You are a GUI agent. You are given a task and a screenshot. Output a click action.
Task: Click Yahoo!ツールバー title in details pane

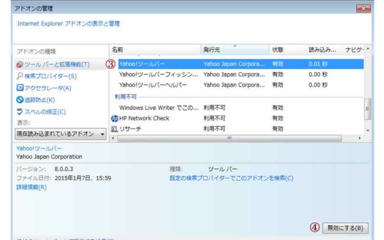[x=39, y=148]
